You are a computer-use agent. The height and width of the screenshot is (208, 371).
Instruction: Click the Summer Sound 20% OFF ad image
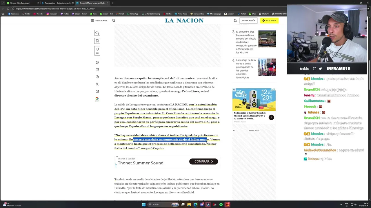click(254, 99)
